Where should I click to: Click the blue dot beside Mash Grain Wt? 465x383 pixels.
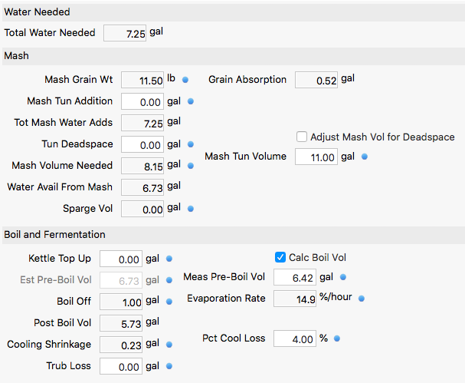click(x=185, y=80)
